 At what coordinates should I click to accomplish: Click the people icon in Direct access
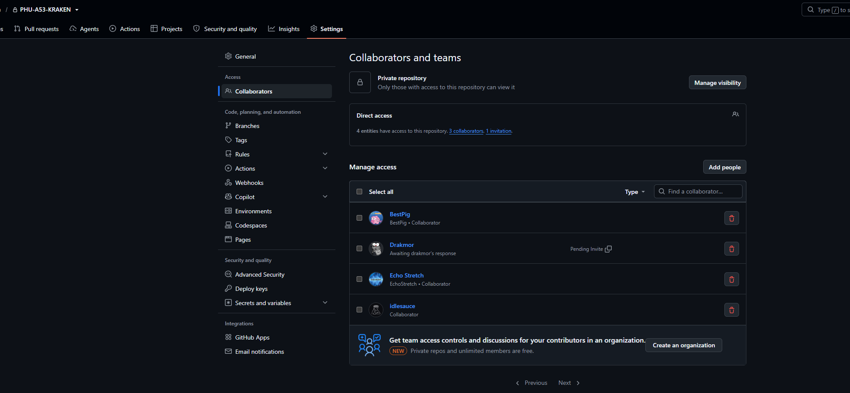pos(736,114)
